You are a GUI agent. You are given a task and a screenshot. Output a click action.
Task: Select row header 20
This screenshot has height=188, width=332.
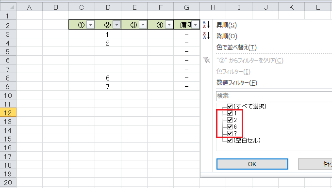[8, 183]
